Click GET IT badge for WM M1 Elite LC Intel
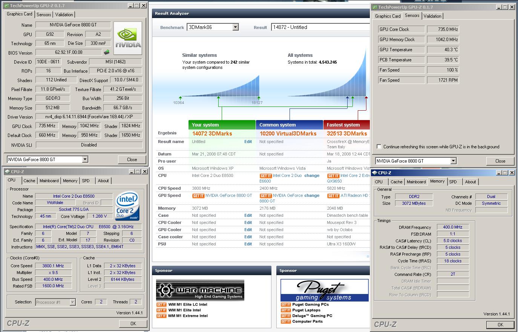This screenshot has width=518, height=332. point(161,305)
